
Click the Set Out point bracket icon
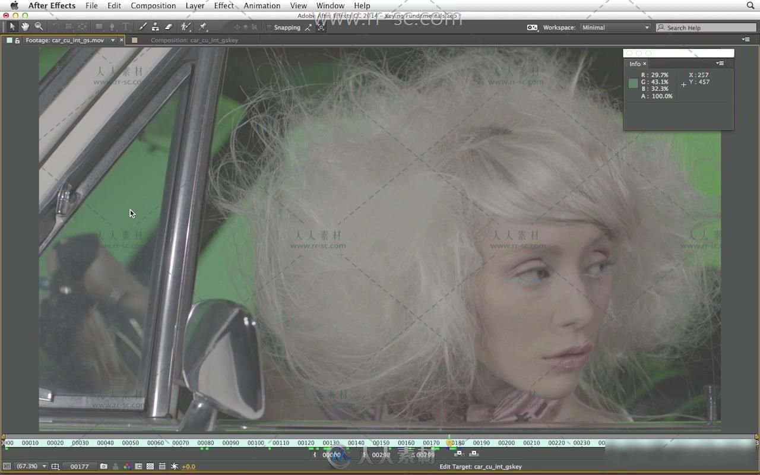[365, 455]
